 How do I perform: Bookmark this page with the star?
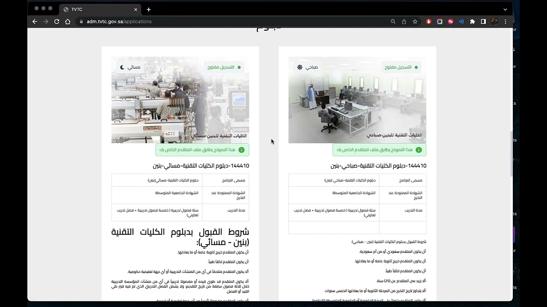415,21
